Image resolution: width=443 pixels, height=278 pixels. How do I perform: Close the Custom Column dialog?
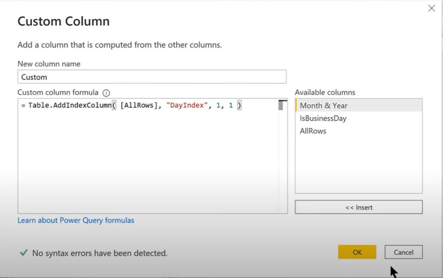(x=431, y=8)
